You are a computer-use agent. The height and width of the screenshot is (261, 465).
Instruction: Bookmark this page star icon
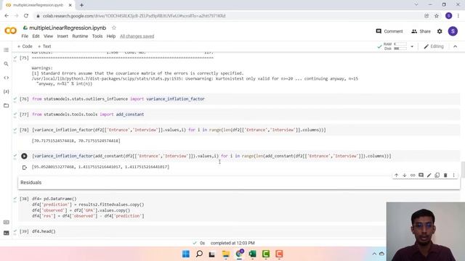point(437,16)
